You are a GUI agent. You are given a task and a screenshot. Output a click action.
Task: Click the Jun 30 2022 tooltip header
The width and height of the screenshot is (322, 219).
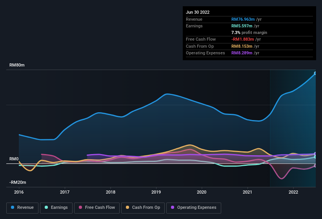(198, 12)
